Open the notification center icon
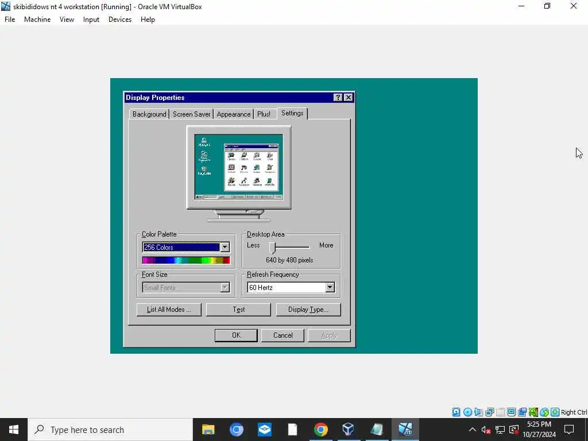The height and width of the screenshot is (441, 588). click(x=569, y=430)
